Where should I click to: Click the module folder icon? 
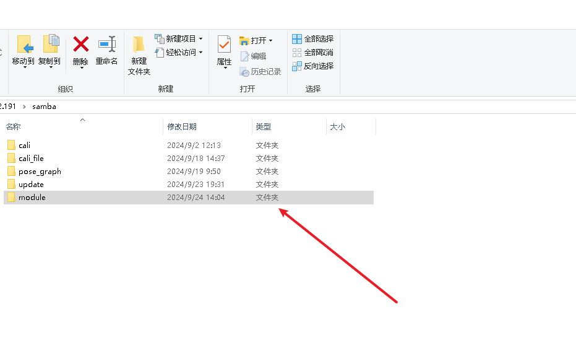(x=11, y=197)
